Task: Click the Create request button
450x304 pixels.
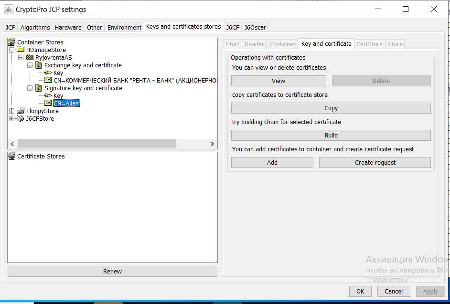Action: tap(375, 162)
